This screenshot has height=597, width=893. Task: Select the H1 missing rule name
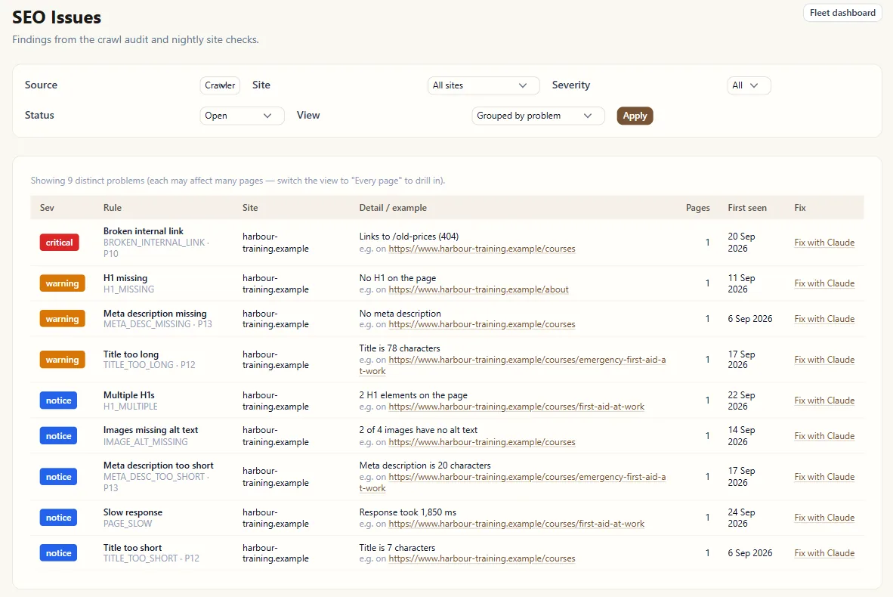(x=125, y=278)
